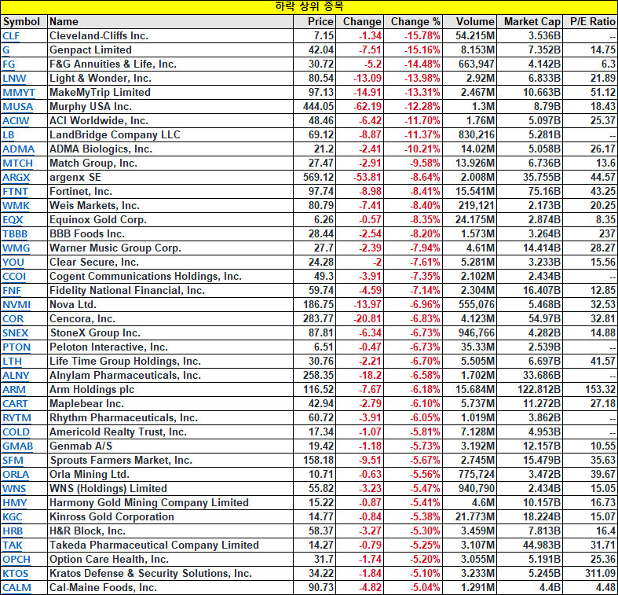Click the Volume column header
The width and height of the screenshot is (618, 595).
470,22
